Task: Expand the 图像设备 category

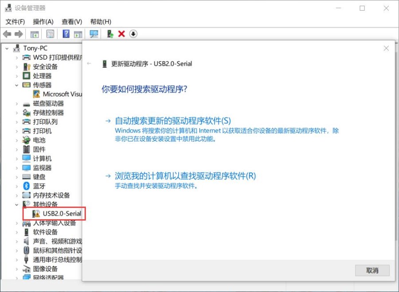Action: tap(17, 269)
